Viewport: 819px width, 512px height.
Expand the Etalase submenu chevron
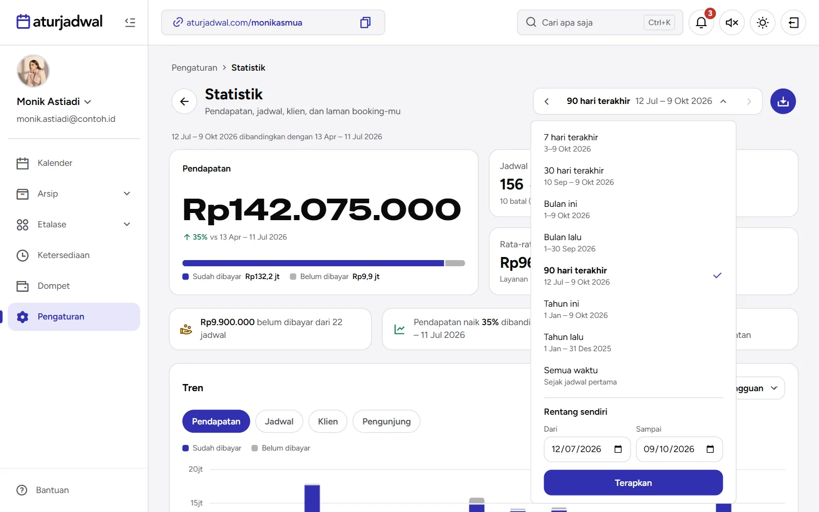127,224
